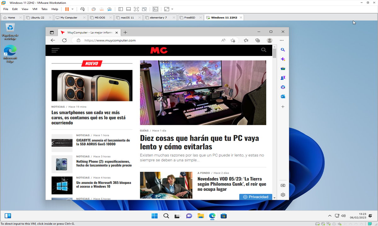
Task: Click the Send Ctrl+Alt+Del toolbar icon
Action: [82, 9]
